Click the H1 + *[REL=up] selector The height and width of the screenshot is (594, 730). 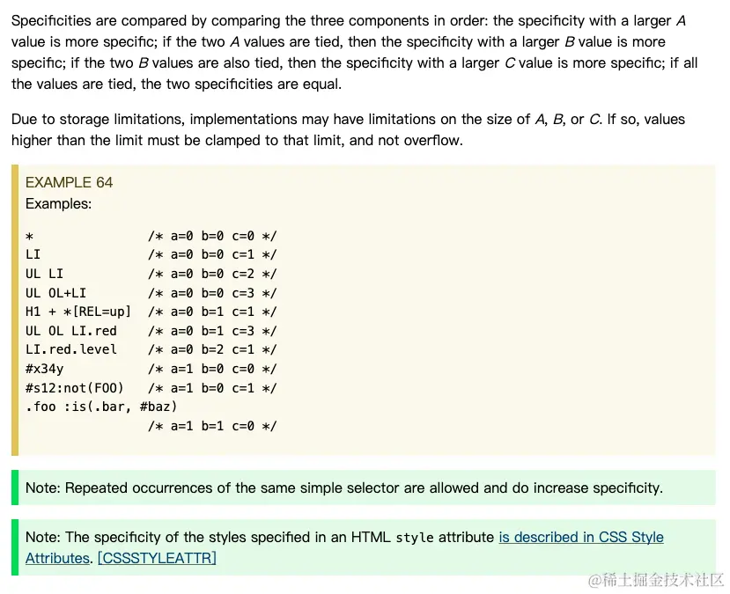click(x=78, y=312)
